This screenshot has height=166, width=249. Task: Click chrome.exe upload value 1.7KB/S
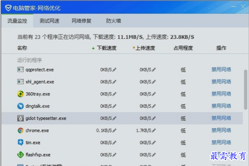144,130
